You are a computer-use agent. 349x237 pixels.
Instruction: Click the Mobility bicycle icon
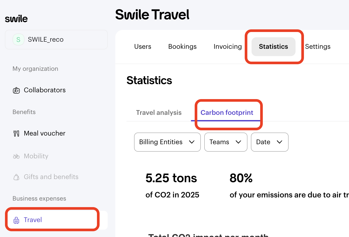[x=16, y=157]
